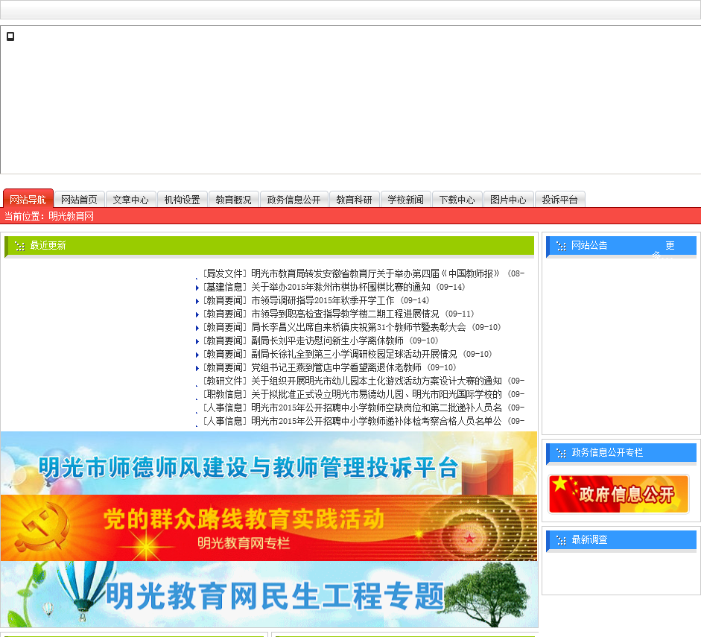Click arrow bullet beside 秋季开学工作 article
Image resolution: width=701 pixels, height=637 pixels.
[x=197, y=301]
